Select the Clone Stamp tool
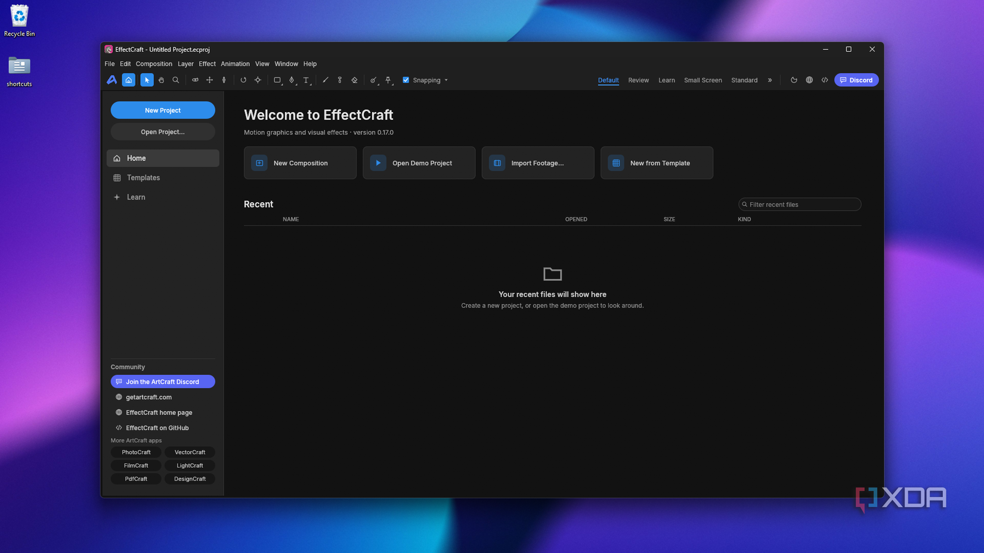The height and width of the screenshot is (553, 984). pyautogui.click(x=340, y=80)
